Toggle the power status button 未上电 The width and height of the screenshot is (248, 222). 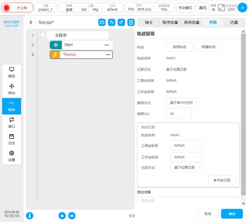click(x=17, y=7)
